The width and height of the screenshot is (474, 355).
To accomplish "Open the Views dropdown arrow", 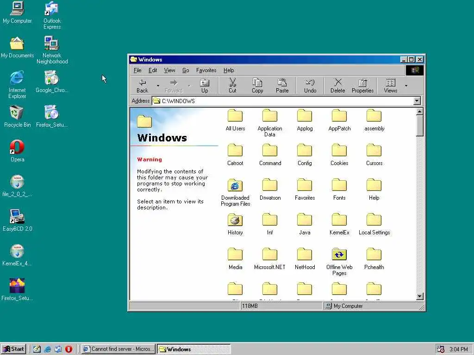I will [406, 86].
